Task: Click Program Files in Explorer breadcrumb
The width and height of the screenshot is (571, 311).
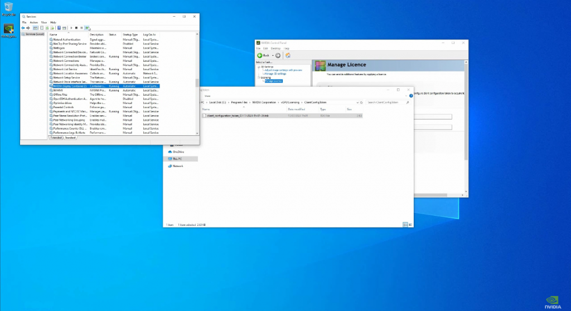Action: click(x=239, y=102)
